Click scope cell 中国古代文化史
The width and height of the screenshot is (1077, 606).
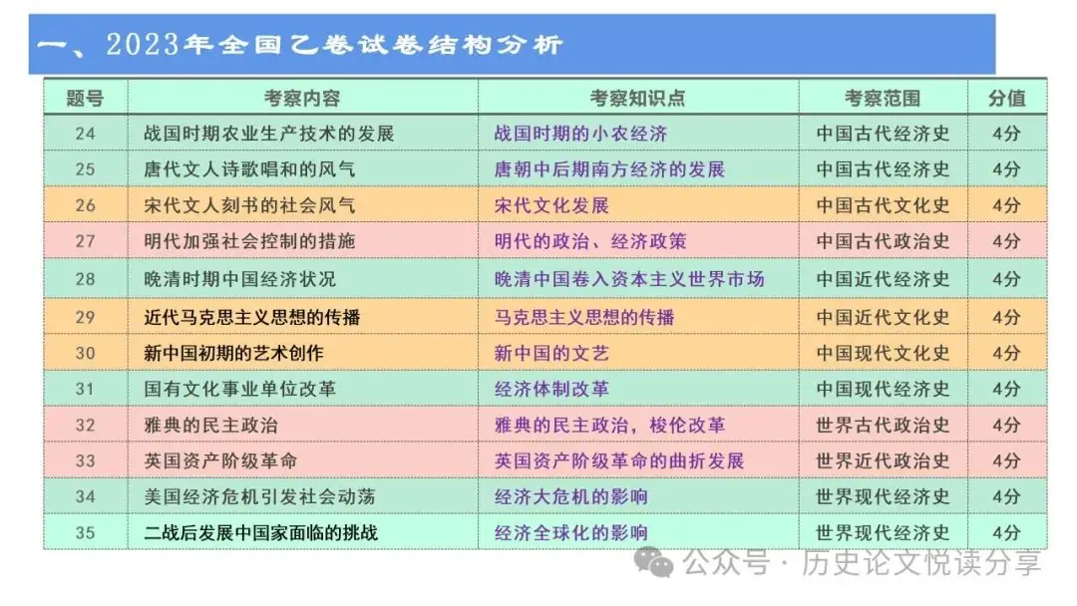883,204
